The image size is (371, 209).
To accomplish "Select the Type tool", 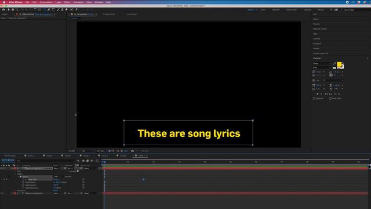I will coord(53,10).
